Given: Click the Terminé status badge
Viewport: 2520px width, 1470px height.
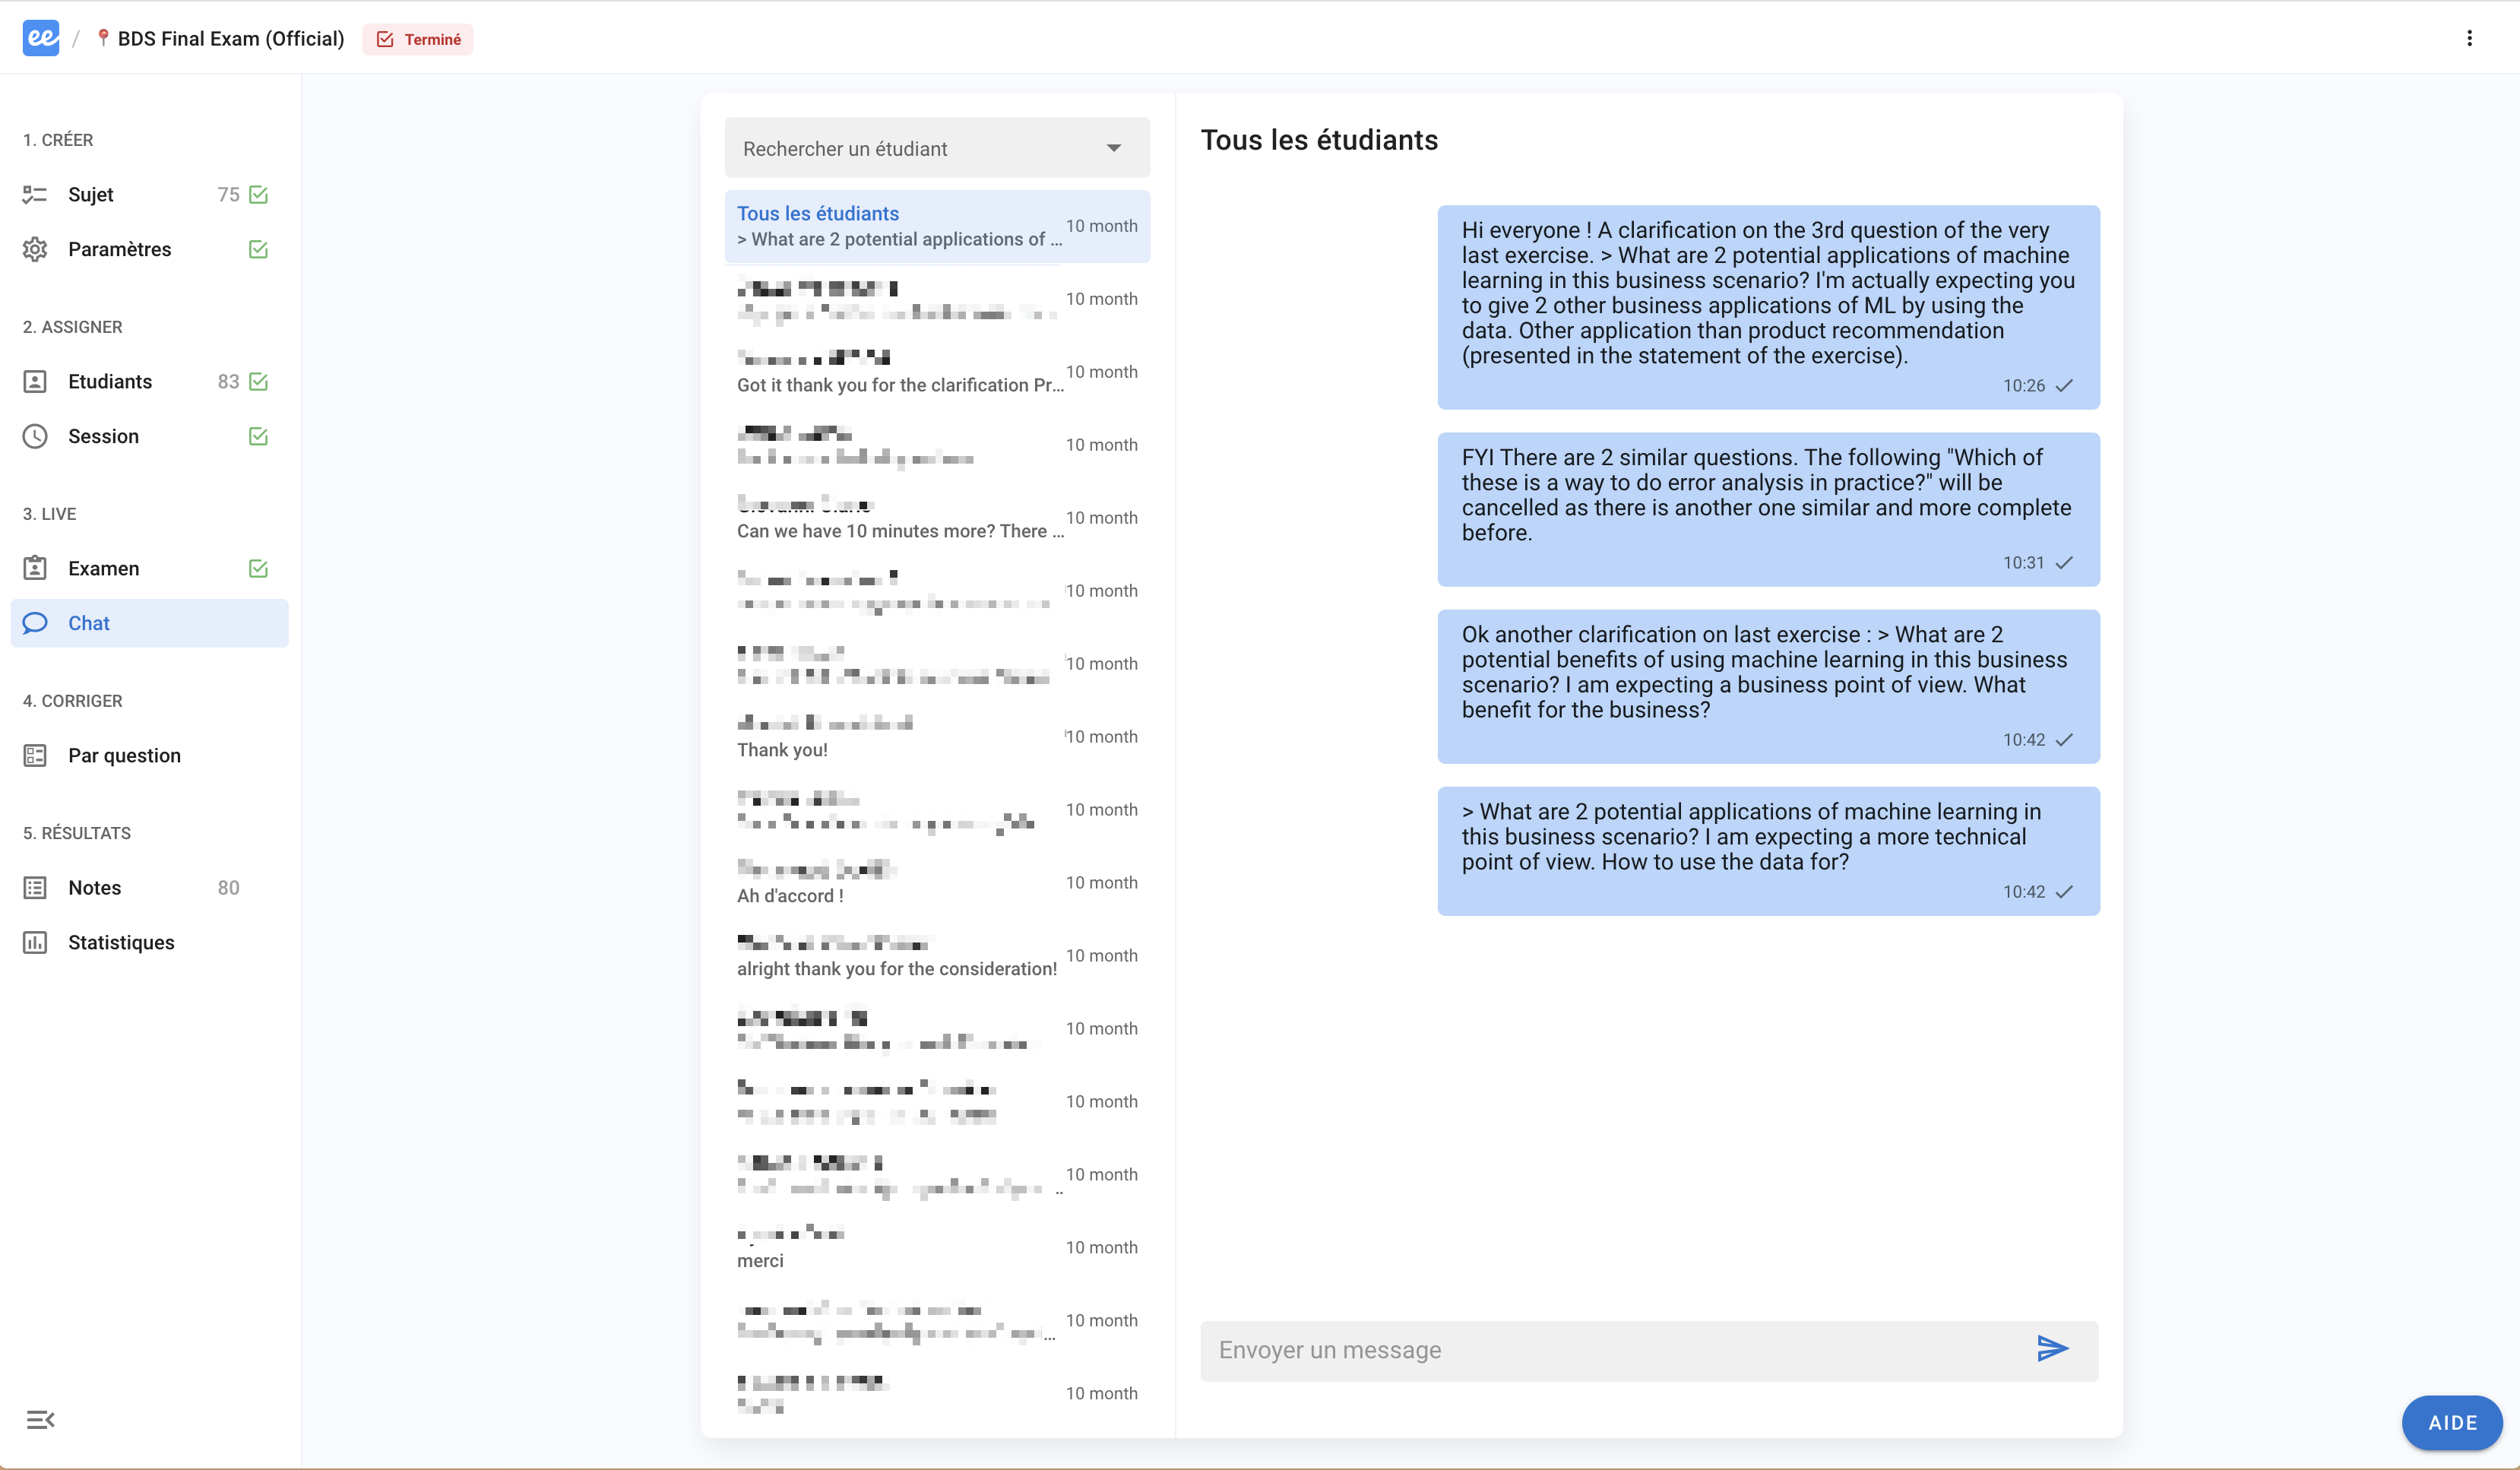Looking at the screenshot, I should pos(418,39).
